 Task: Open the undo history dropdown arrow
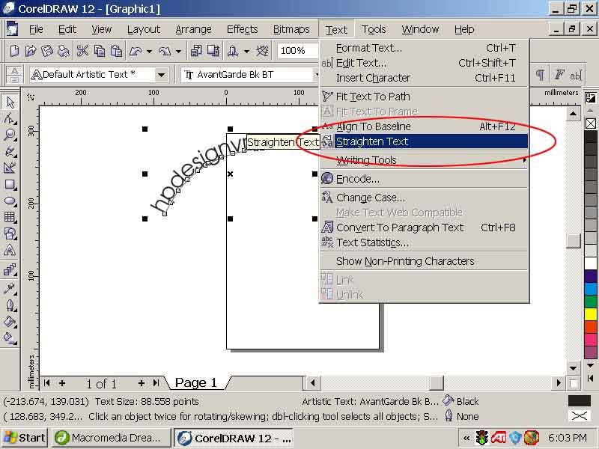pos(149,51)
